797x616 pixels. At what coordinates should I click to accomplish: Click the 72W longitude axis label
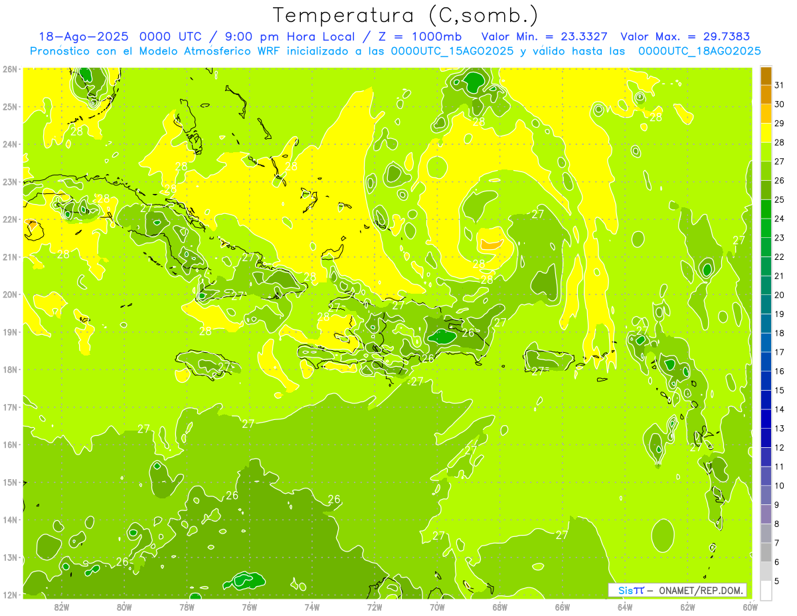pos(375,606)
